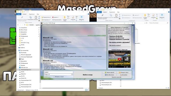This screenshot has height=96, width=171.
Task: Click the Посетить наш сайт link
Action: tap(116, 77)
